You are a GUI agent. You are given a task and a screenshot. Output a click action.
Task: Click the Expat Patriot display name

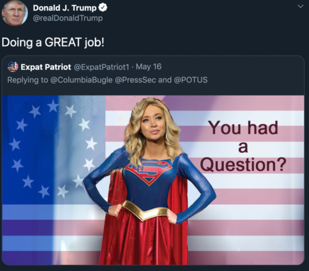(46, 67)
